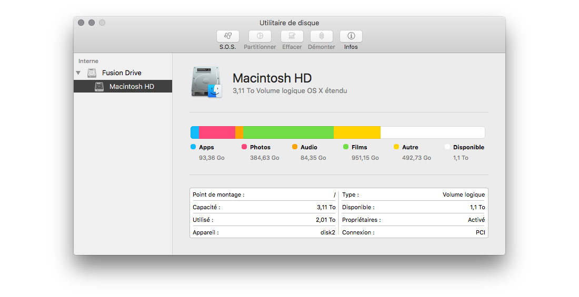
Task: Click the orange Audio usage bar segment
Action: [x=239, y=132]
